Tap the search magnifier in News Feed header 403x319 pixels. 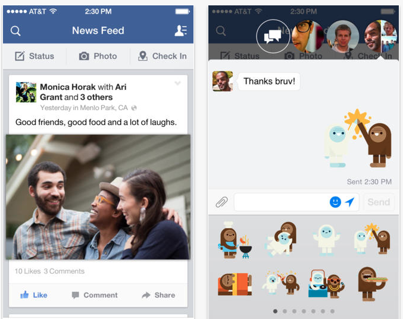click(x=15, y=31)
